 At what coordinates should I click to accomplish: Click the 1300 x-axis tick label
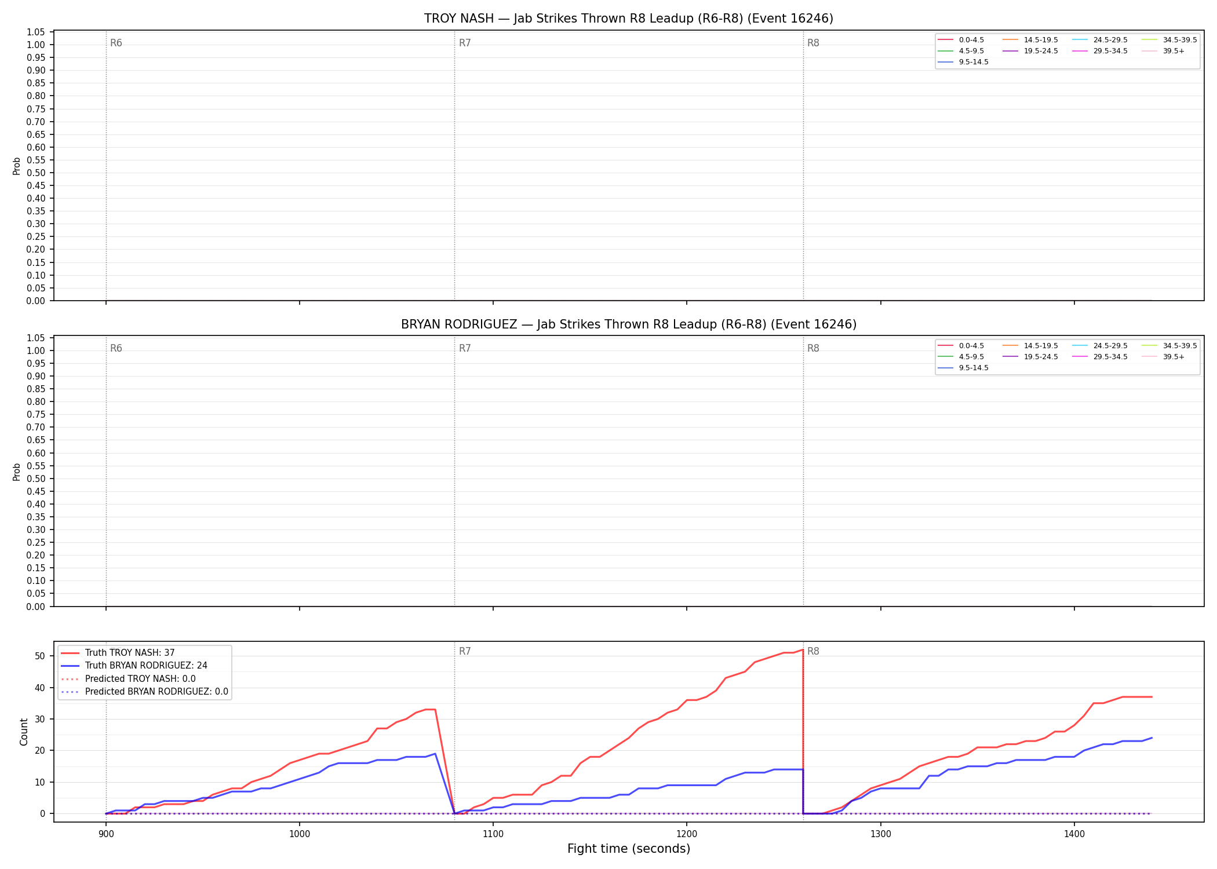point(881,834)
